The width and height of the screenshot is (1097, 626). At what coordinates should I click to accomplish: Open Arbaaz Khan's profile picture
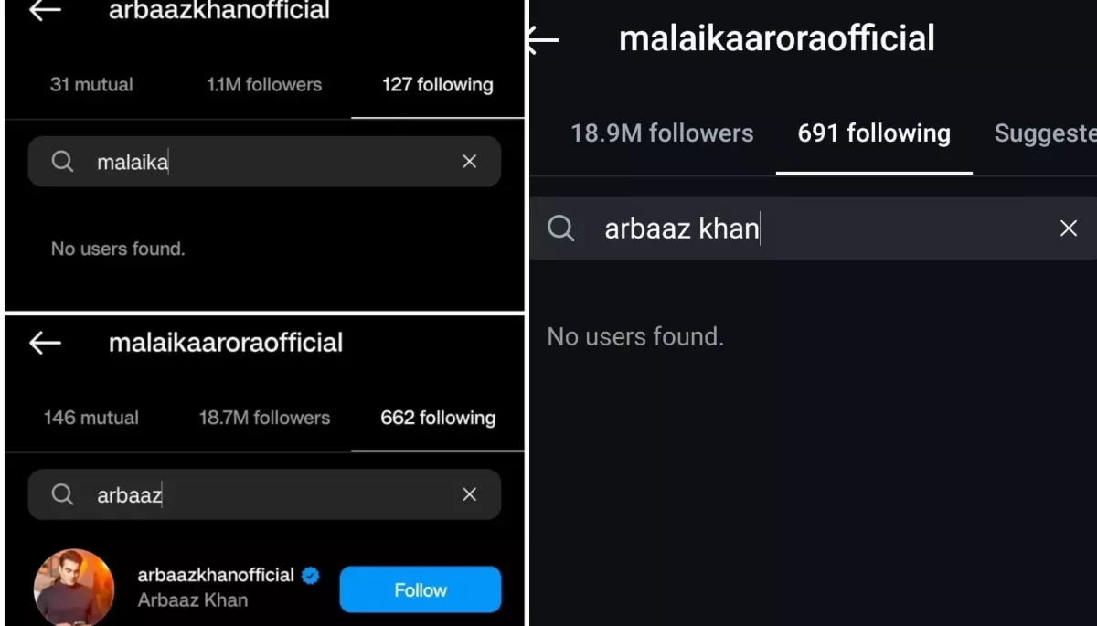pyautogui.click(x=74, y=589)
